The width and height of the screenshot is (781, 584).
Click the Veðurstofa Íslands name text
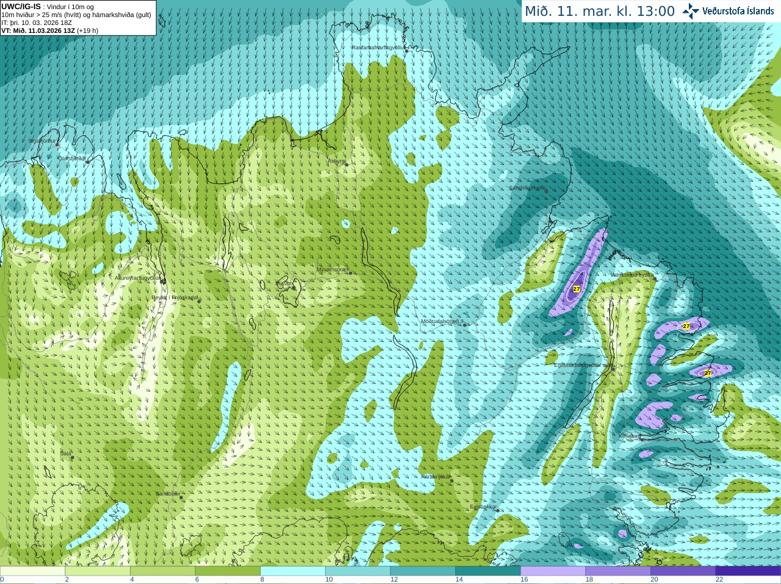[x=738, y=11]
